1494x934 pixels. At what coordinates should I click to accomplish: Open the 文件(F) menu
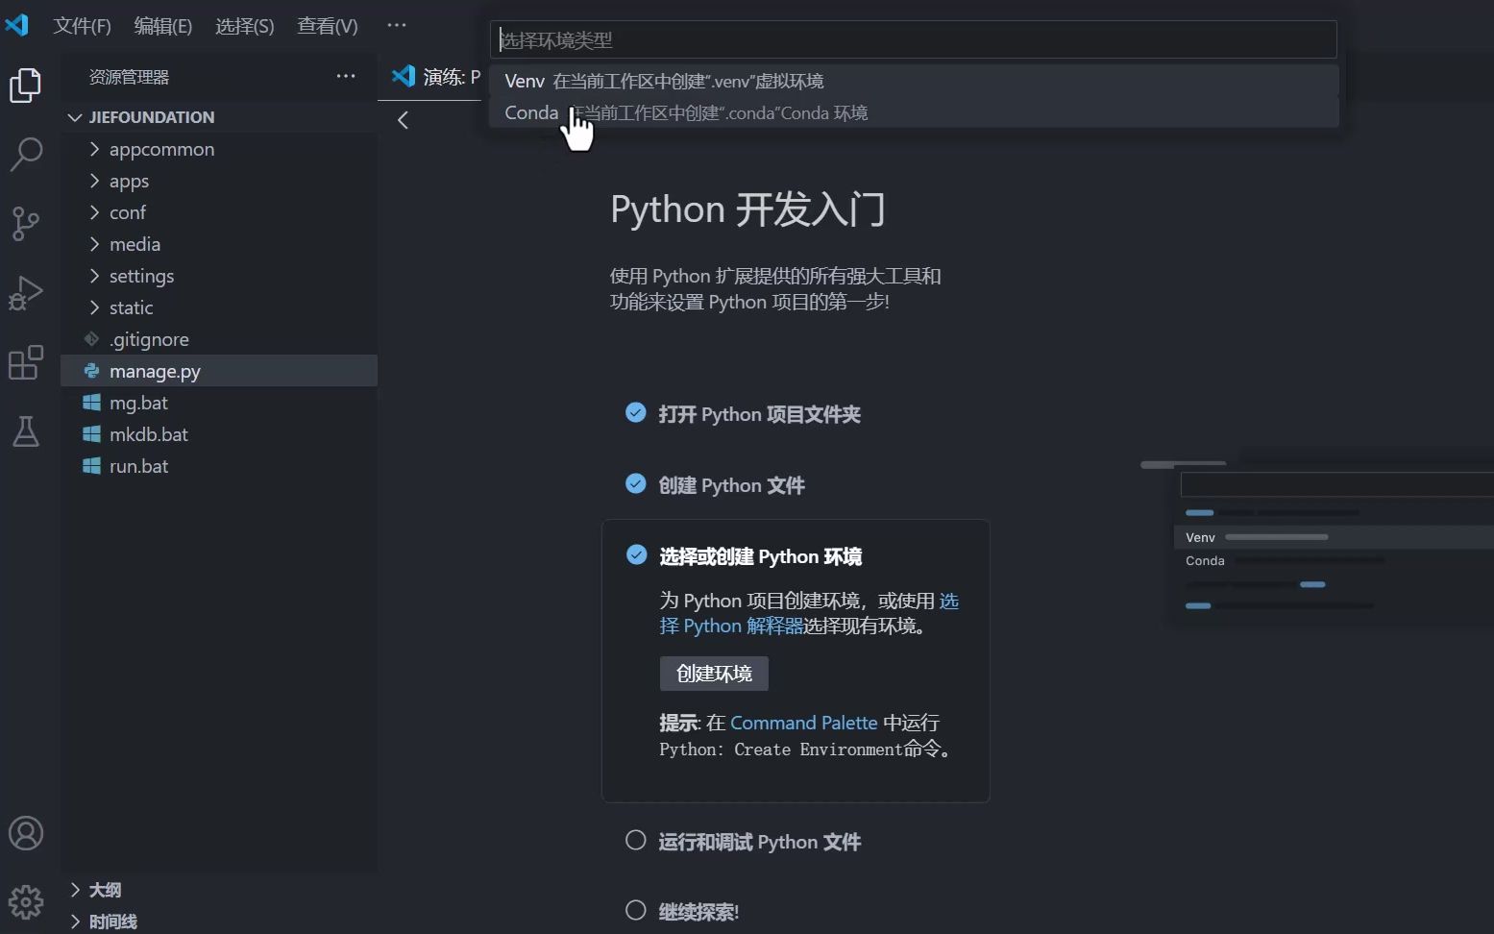(x=81, y=26)
